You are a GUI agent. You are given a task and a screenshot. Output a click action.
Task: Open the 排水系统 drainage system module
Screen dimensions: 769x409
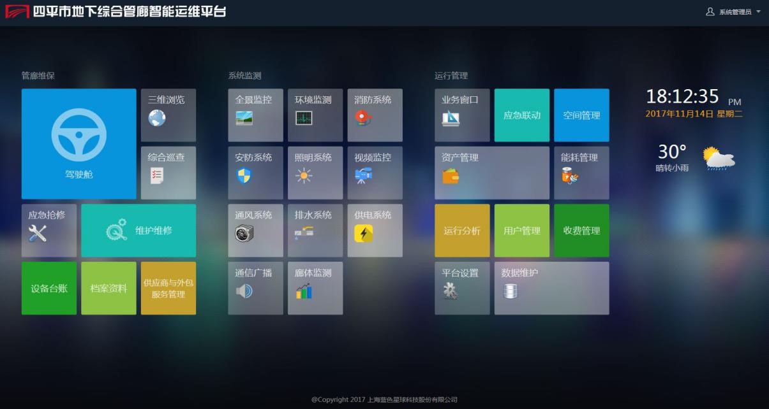tap(315, 230)
